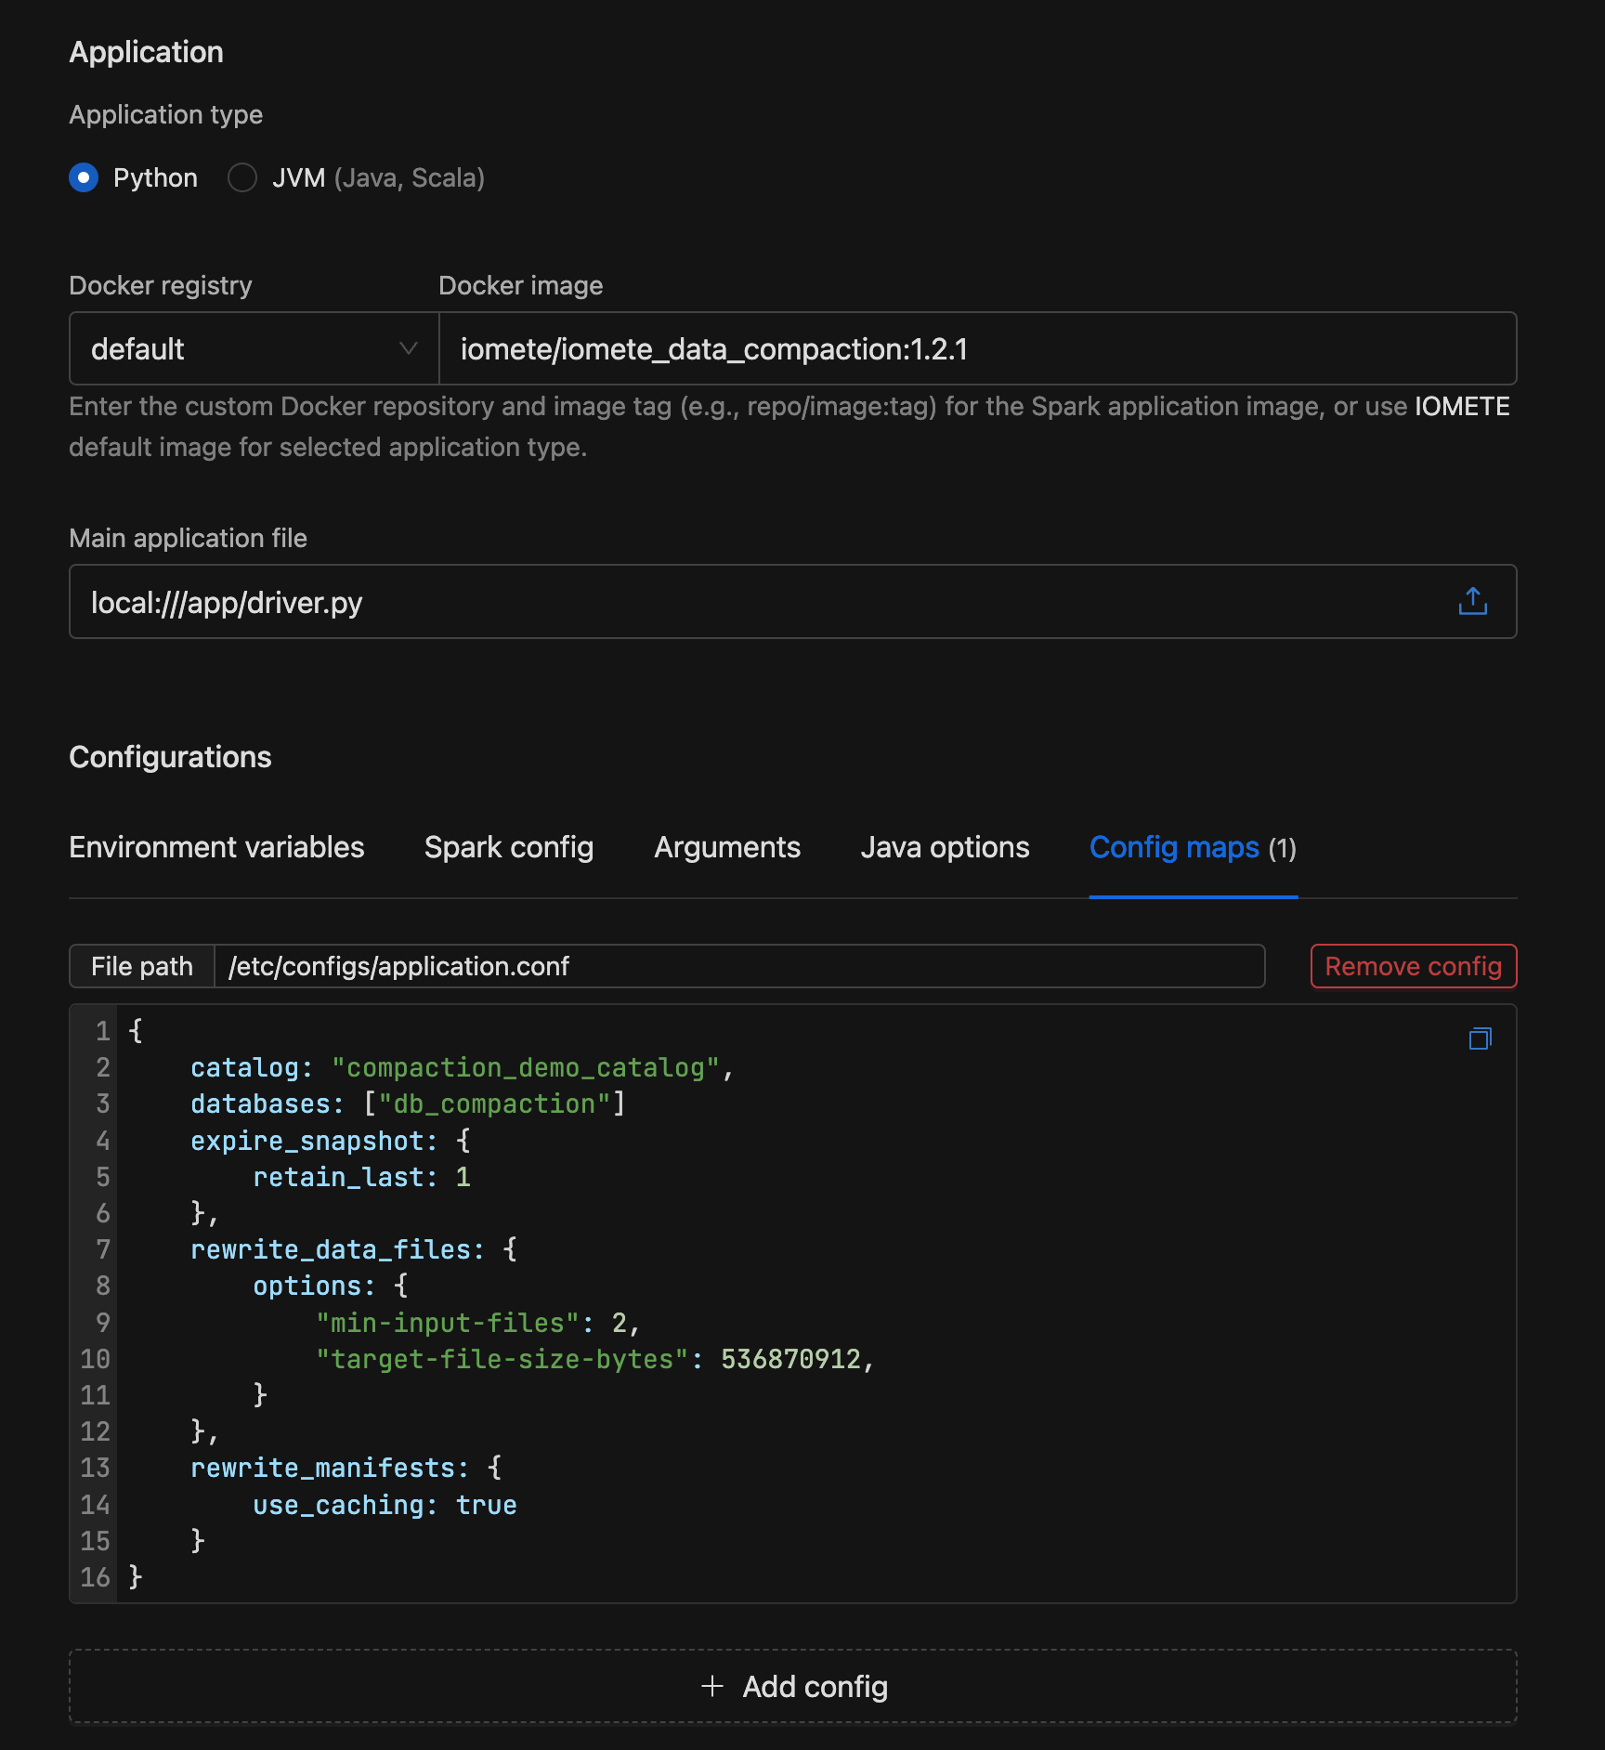Click the upload icon in Main application file
The width and height of the screenshot is (1605, 1750).
1472,602
